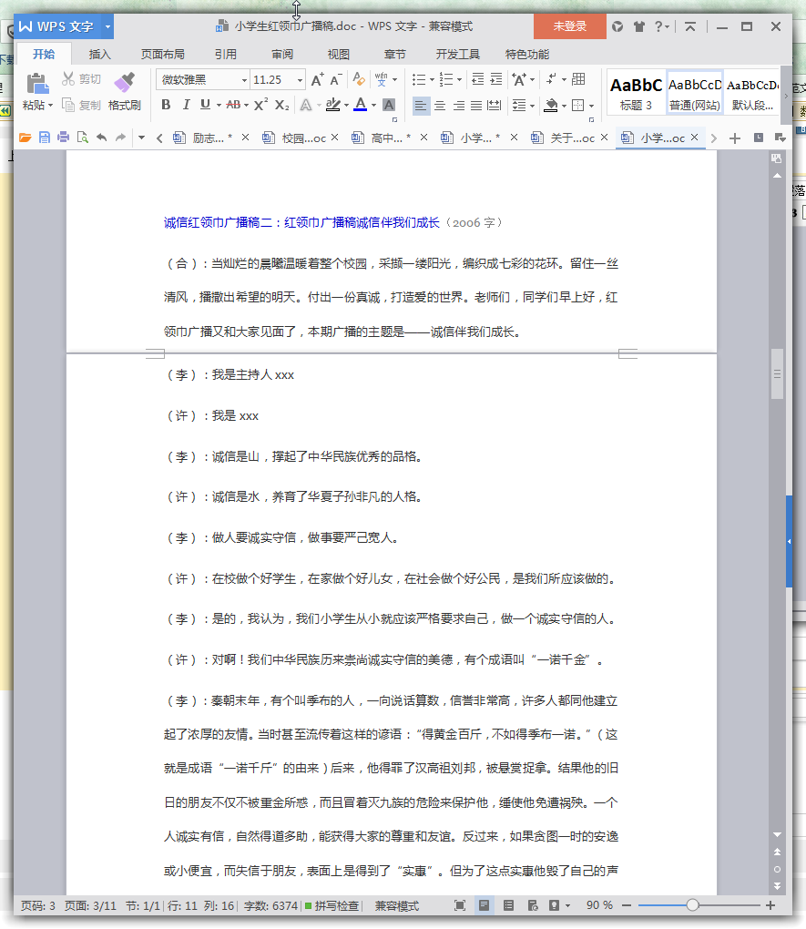The height and width of the screenshot is (929, 806).
Task: Toggle spell check (拼写检查) in status bar
Action: click(x=332, y=906)
